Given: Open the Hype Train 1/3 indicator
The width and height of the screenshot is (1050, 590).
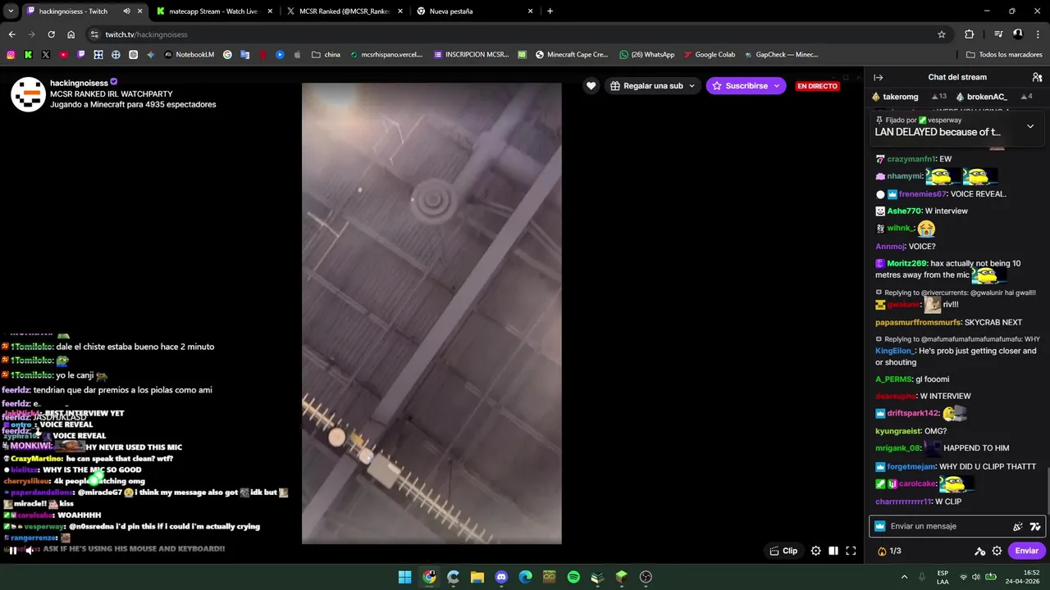Looking at the screenshot, I should point(889,551).
